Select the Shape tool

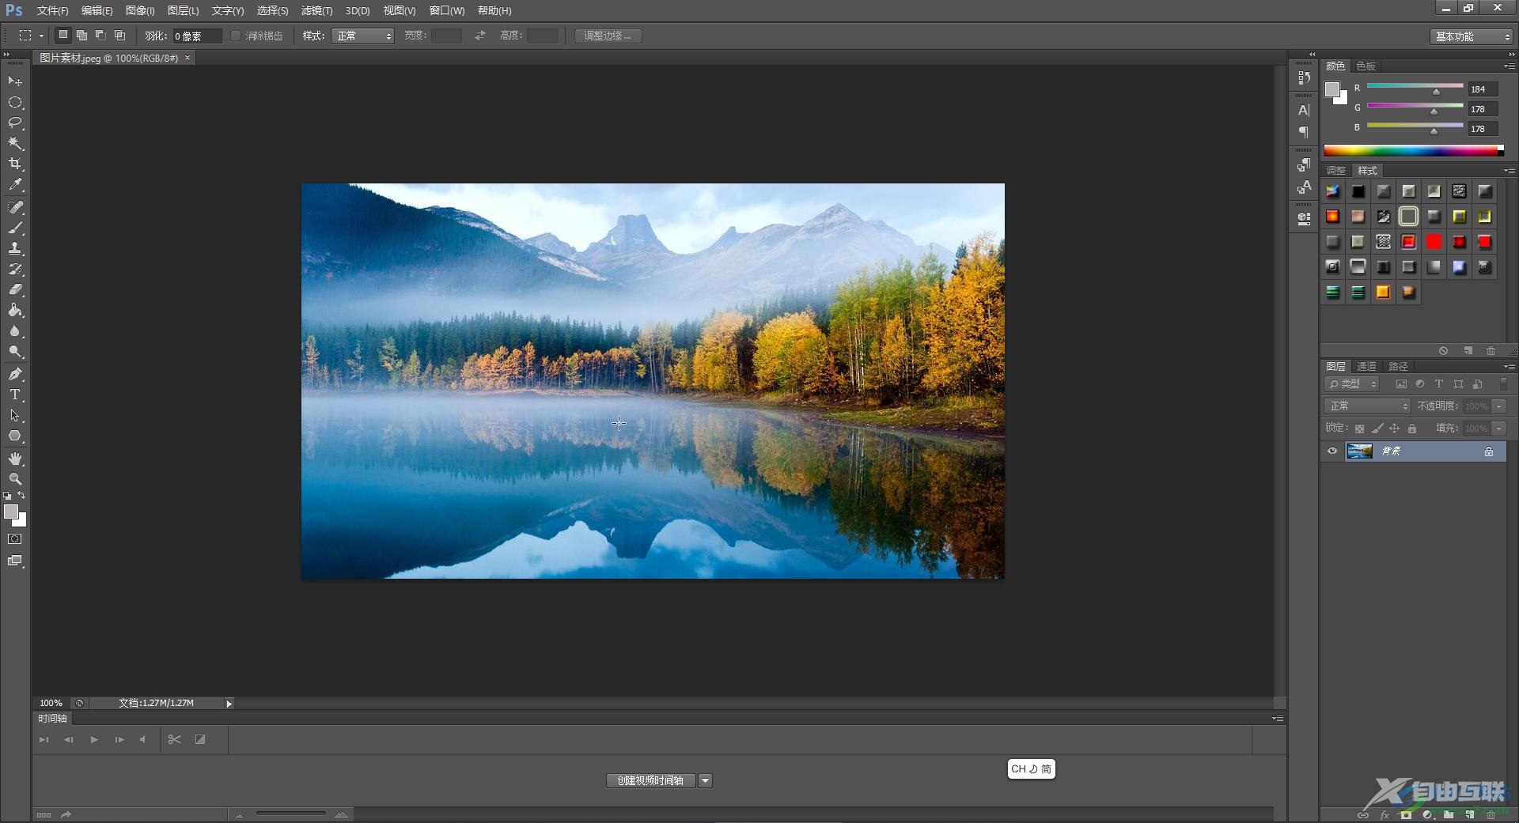tap(15, 436)
